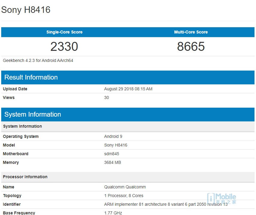The width and height of the screenshot is (256, 215).
Task: Click the iMobile watermark logo
Action: [x=222, y=198]
